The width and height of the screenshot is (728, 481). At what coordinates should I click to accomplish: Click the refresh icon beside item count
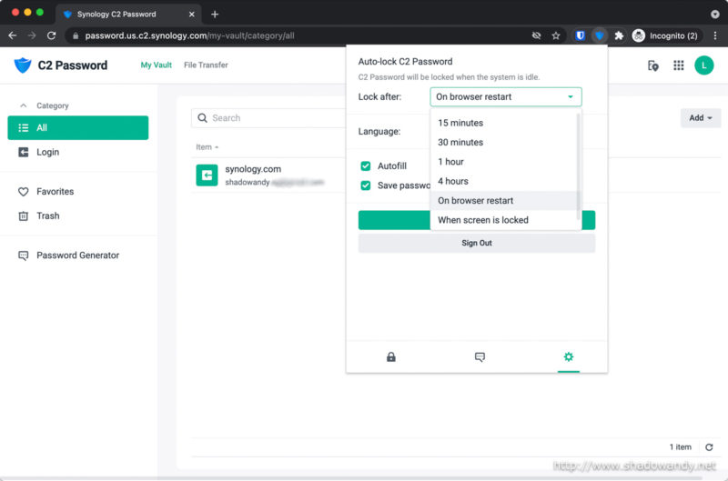coord(709,447)
